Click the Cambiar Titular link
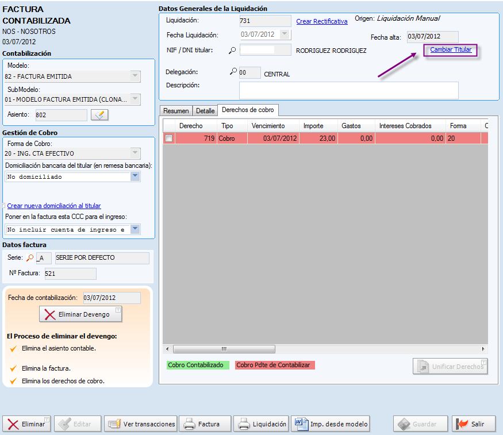 point(451,50)
